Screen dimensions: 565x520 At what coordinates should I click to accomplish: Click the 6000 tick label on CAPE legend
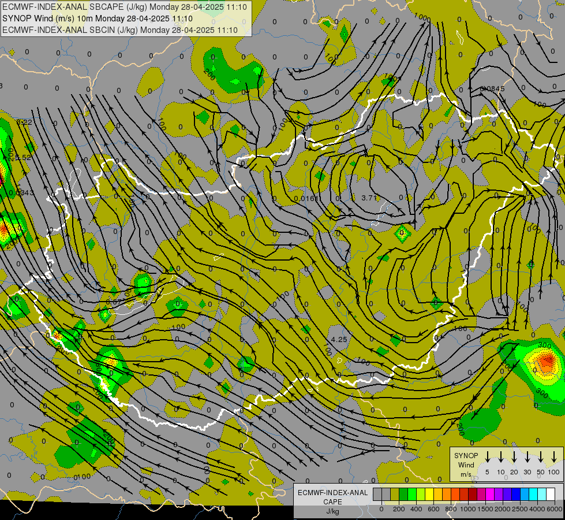tap(554, 509)
